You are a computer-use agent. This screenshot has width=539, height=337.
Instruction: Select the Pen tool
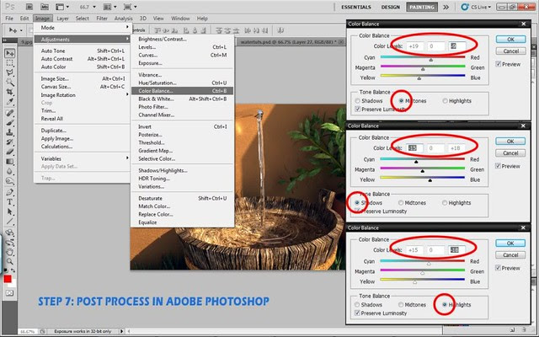(x=9, y=192)
